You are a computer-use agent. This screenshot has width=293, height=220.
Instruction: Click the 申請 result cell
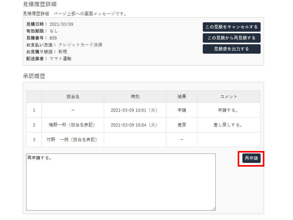click(x=182, y=110)
